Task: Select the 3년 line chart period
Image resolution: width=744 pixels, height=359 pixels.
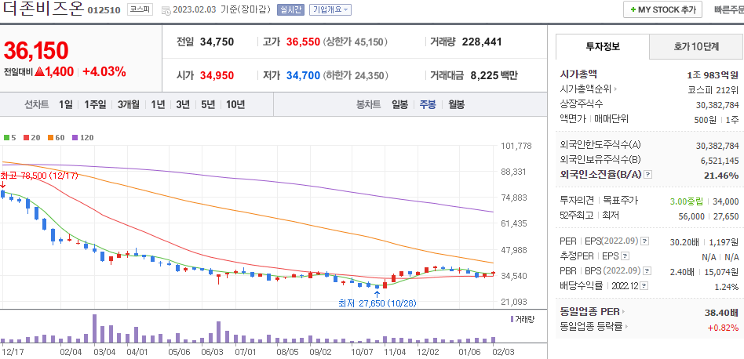Action: 183,105
